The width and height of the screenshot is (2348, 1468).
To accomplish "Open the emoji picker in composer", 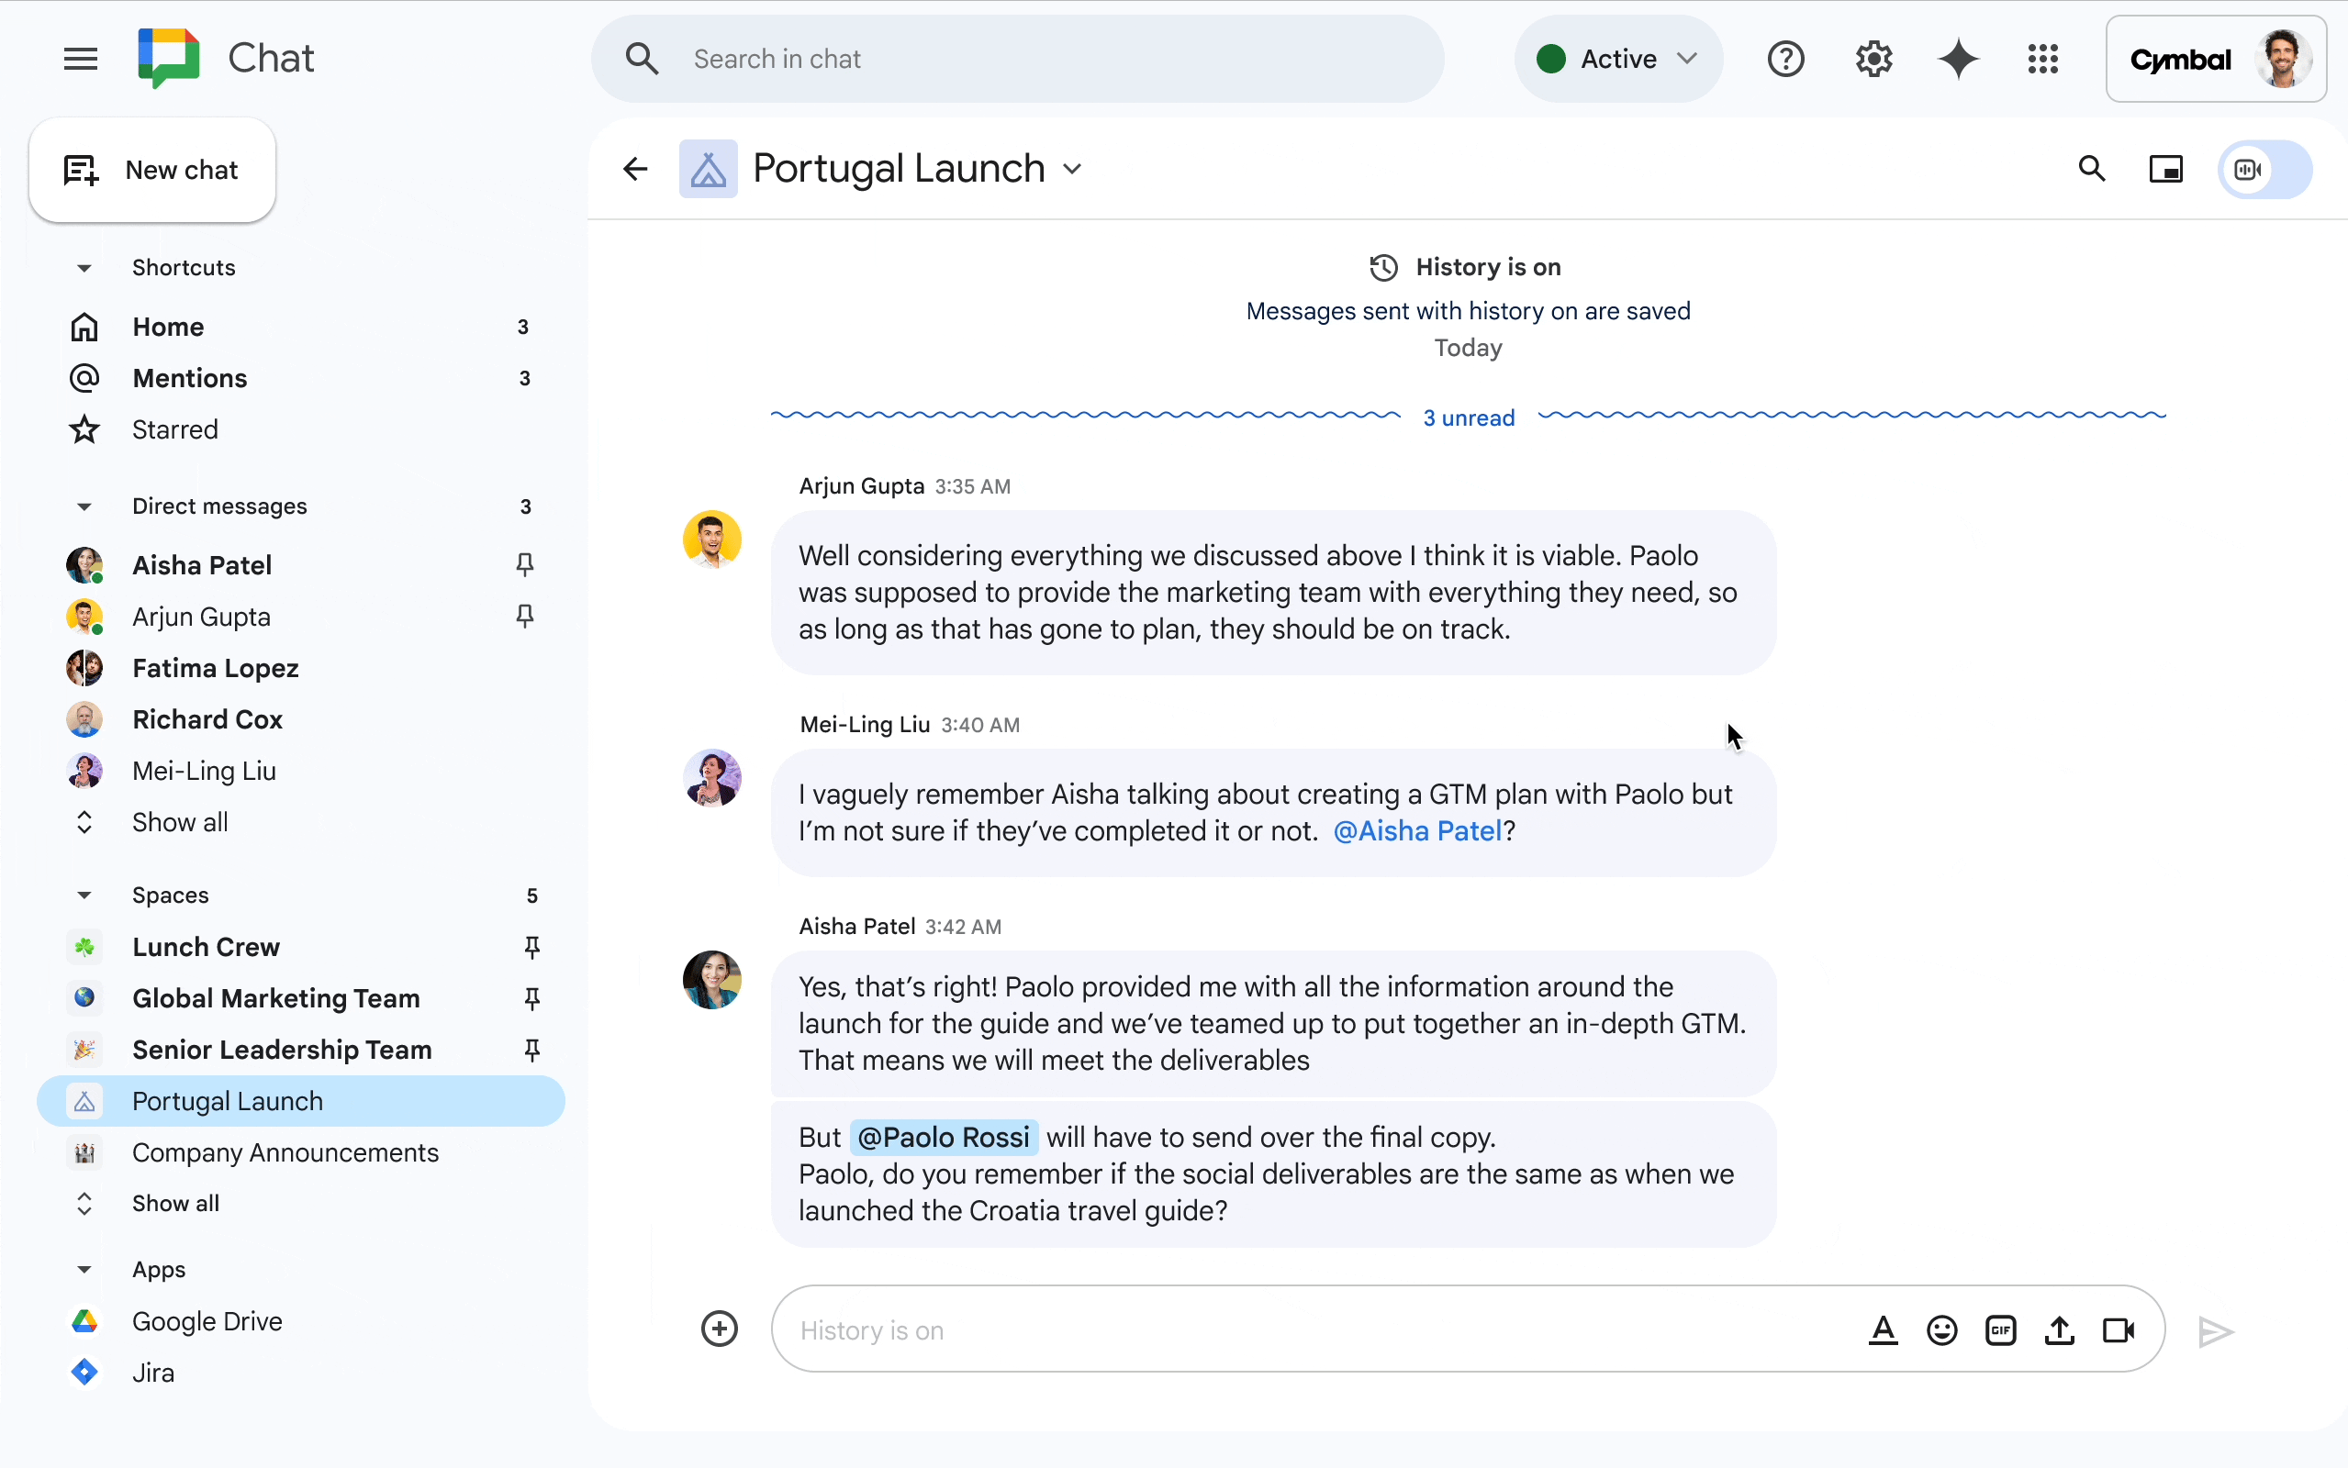I will pyautogui.click(x=1941, y=1330).
